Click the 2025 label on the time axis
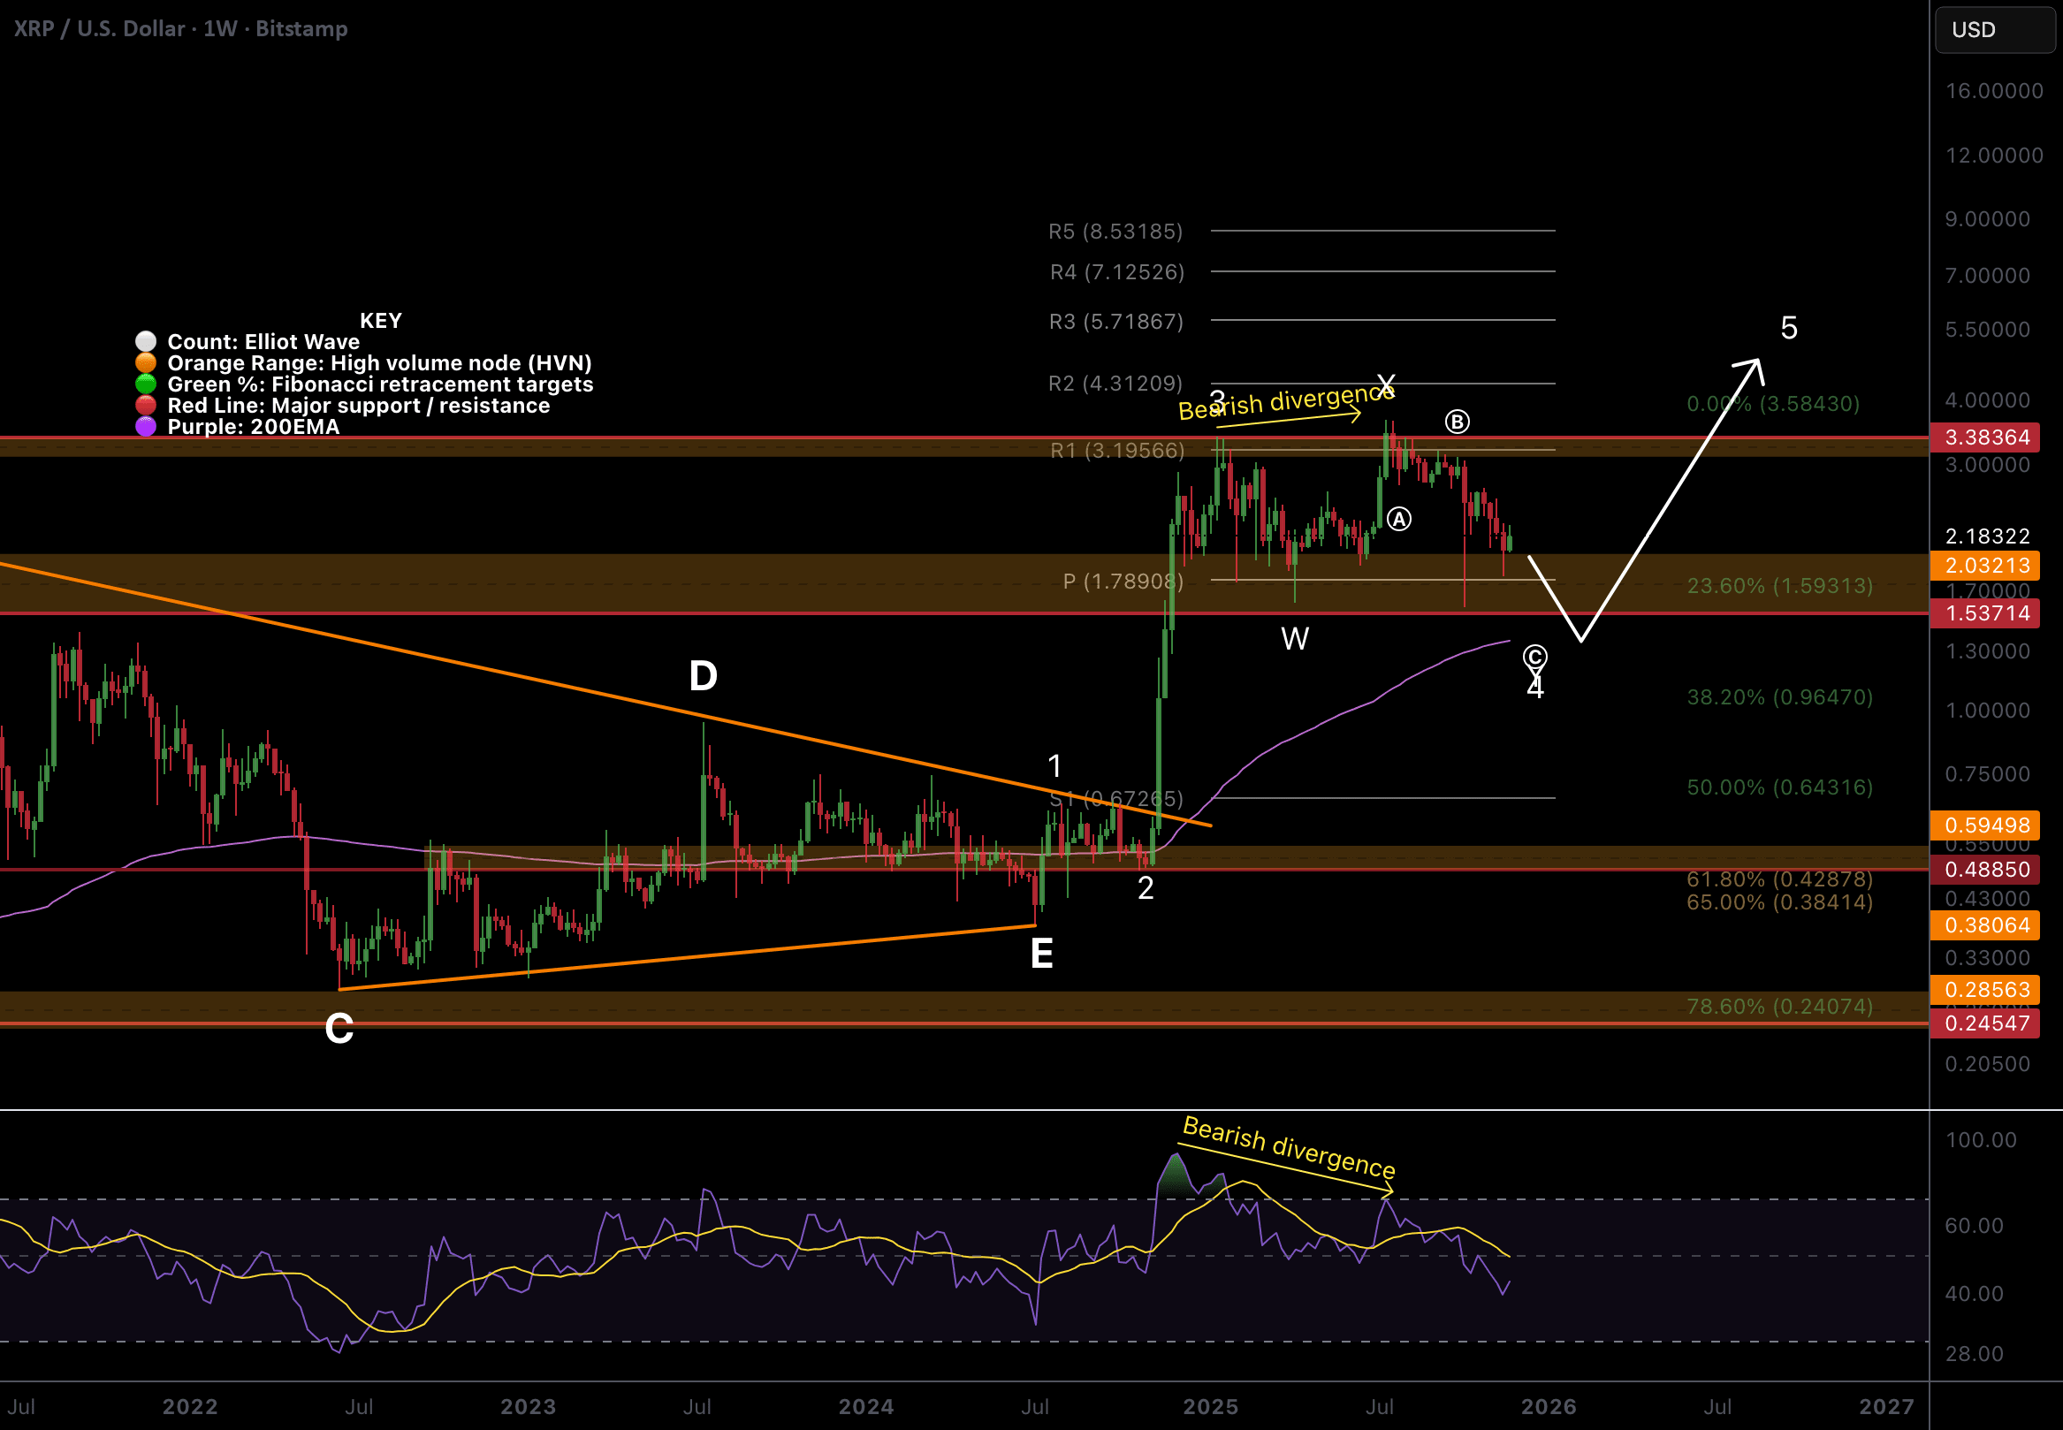This screenshot has height=1430, width=2063. click(1210, 1407)
